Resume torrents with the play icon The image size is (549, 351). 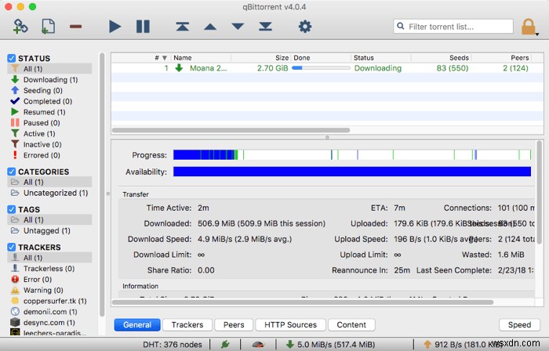115,27
